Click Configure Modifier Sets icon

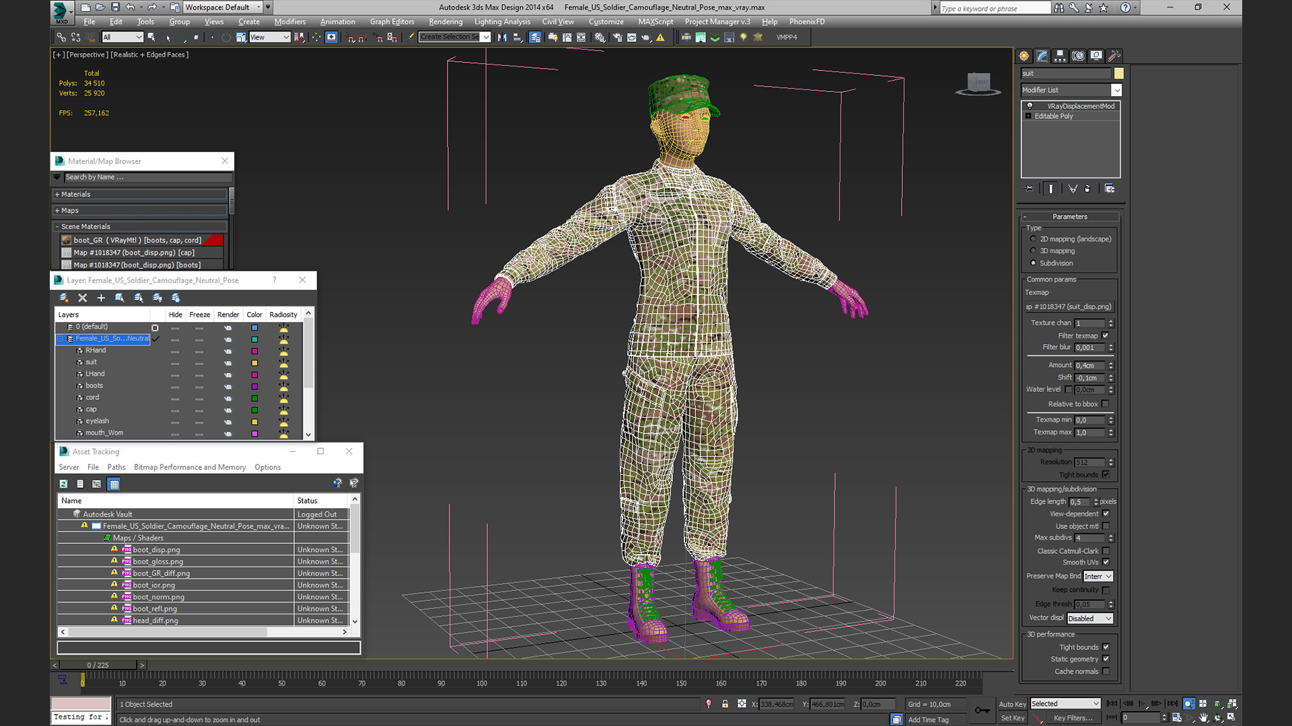1110,189
